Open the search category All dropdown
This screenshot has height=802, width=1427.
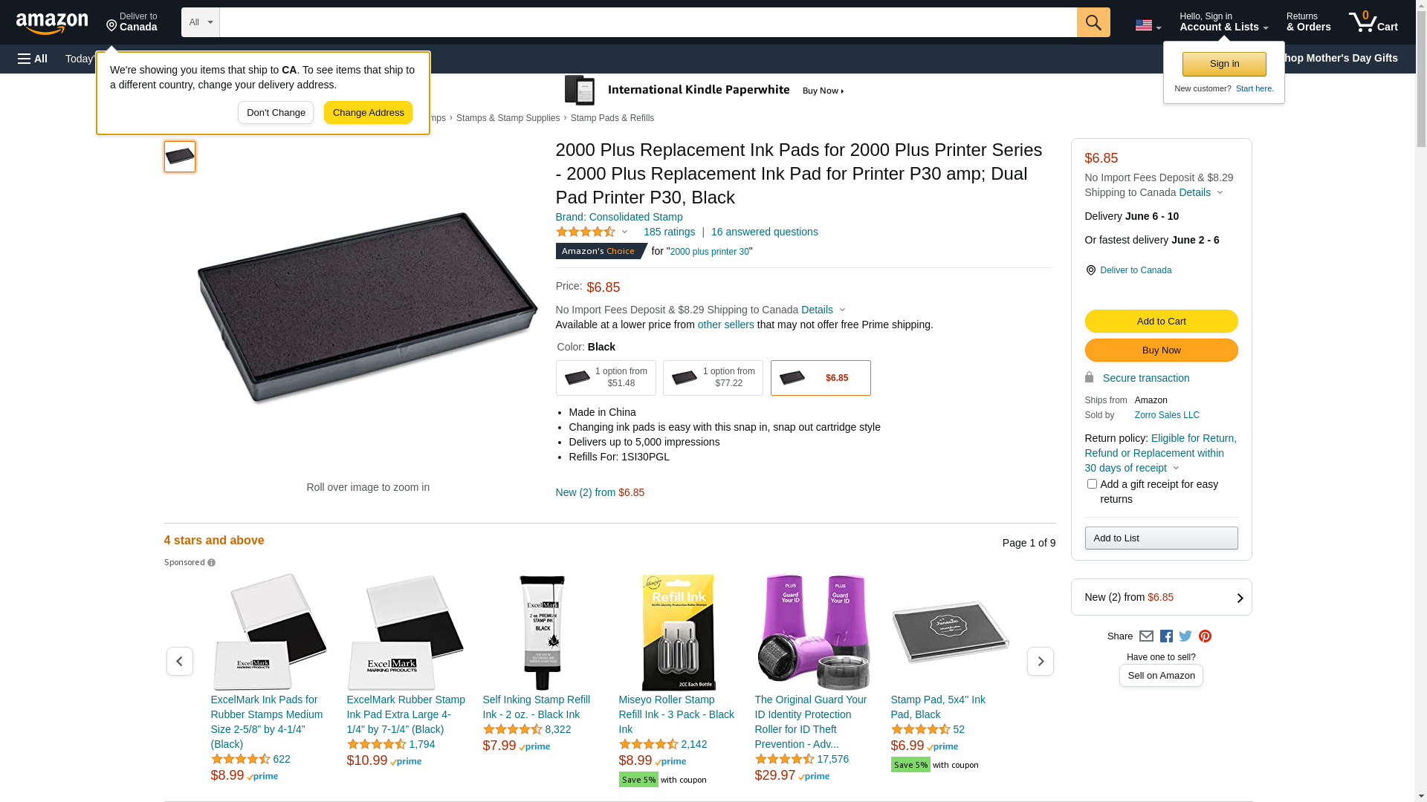pyautogui.click(x=200, y=22)
